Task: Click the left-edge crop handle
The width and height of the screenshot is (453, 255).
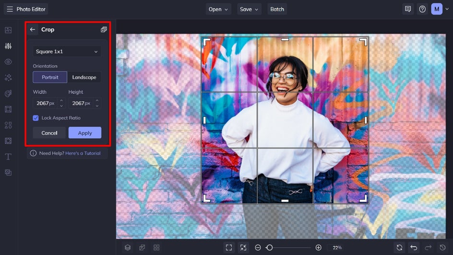Action: coord(205,120)
